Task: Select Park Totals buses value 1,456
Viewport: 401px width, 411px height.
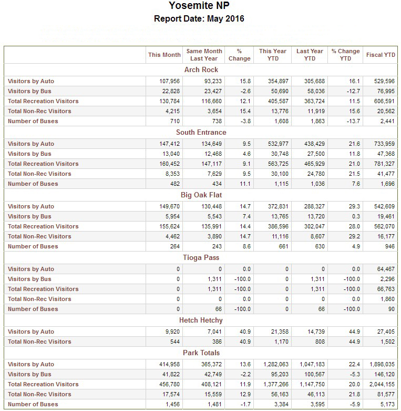Action: (172, 405)
